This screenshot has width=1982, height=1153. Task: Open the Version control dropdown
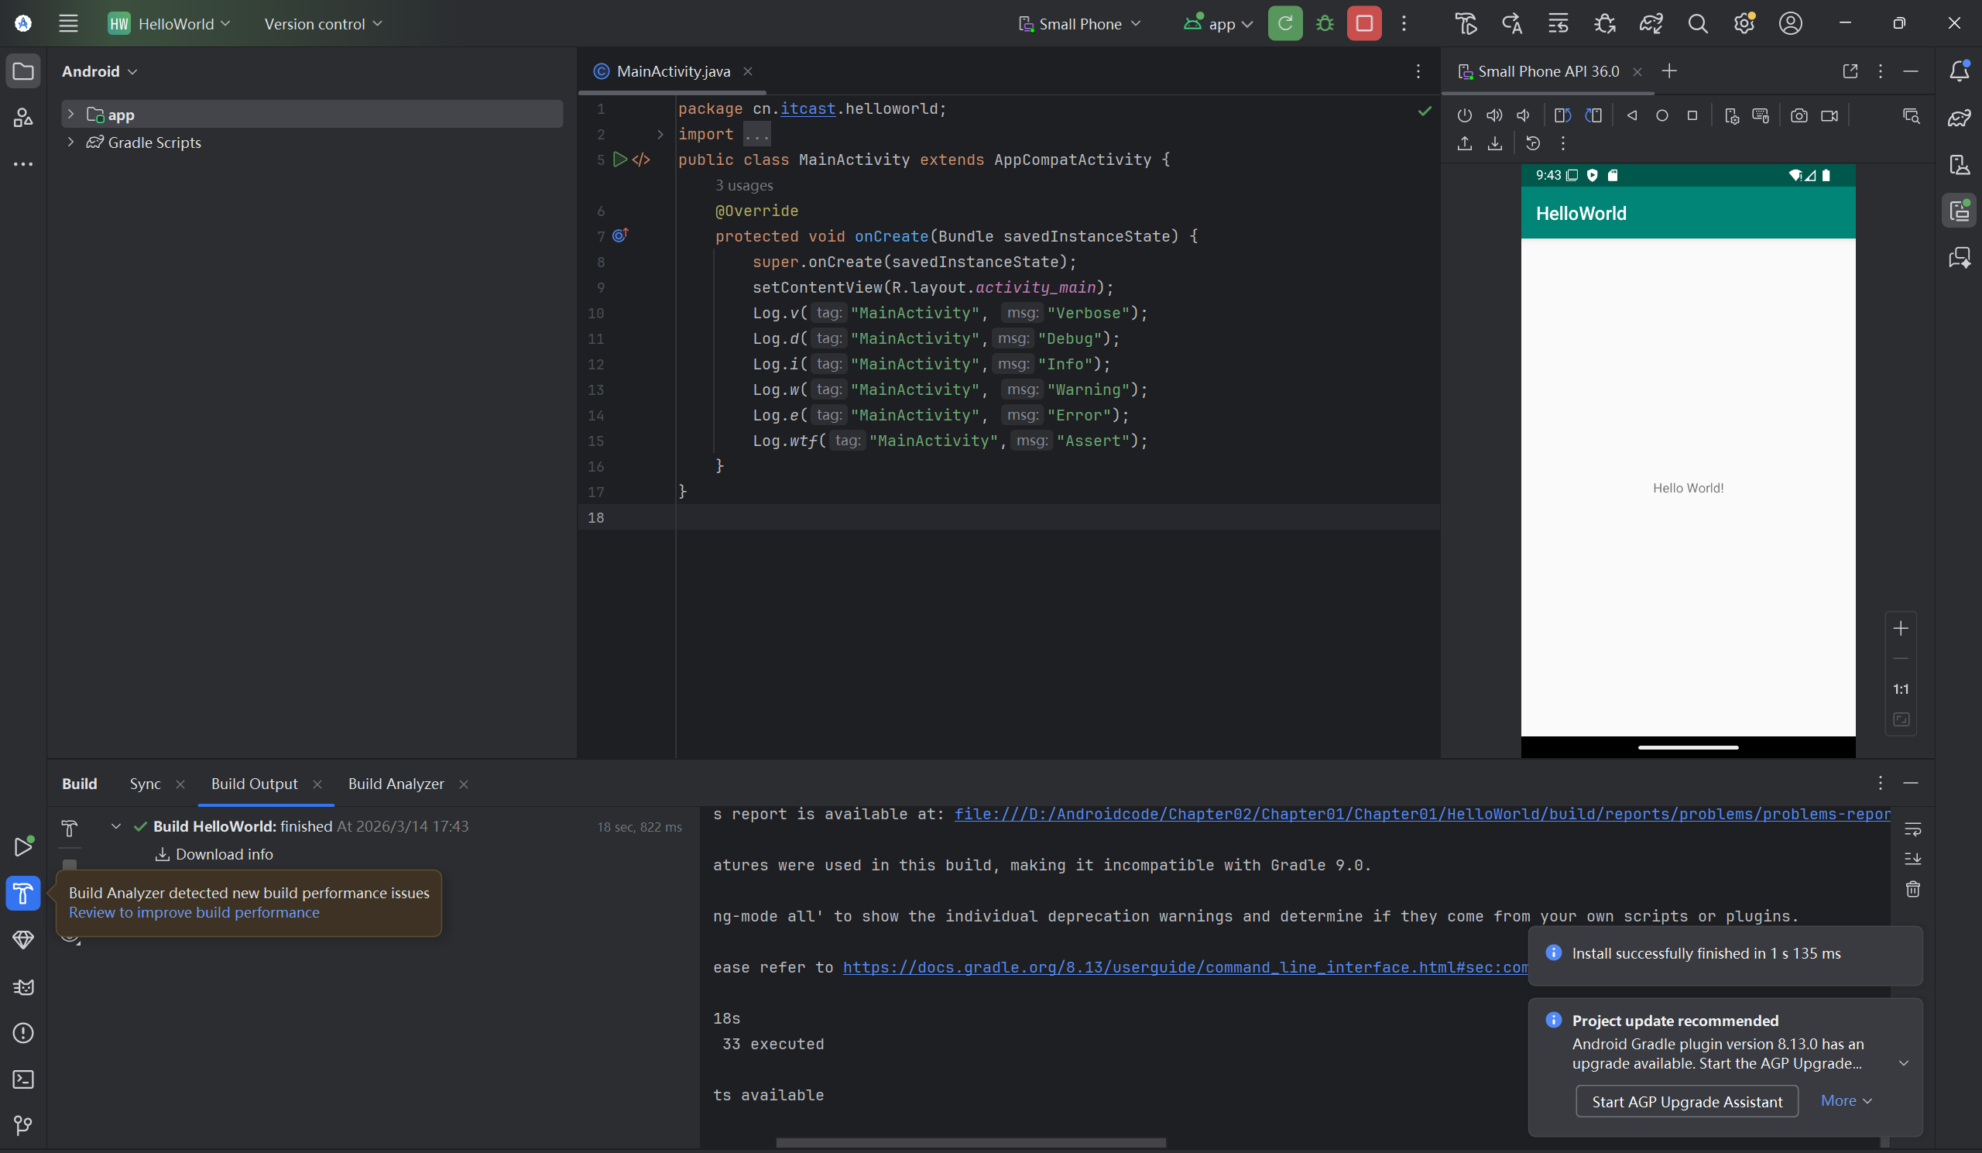pyautogui.click(x=324, y=23)
